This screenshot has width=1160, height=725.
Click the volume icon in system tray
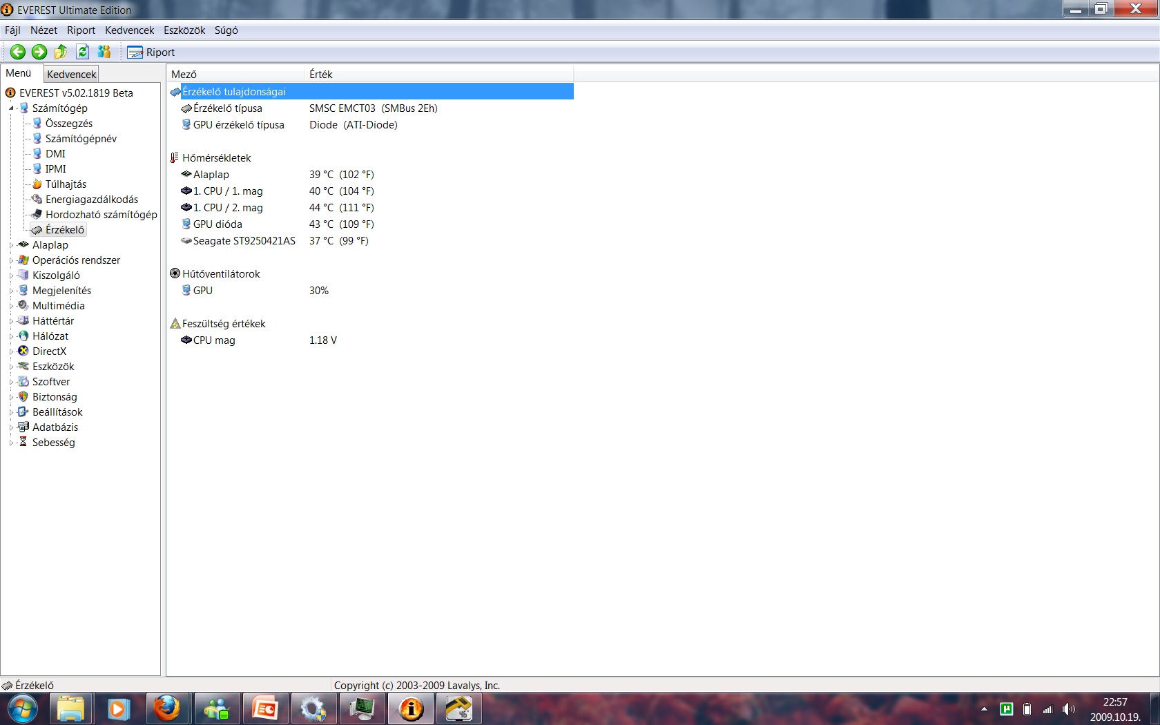coord(1068,709)
